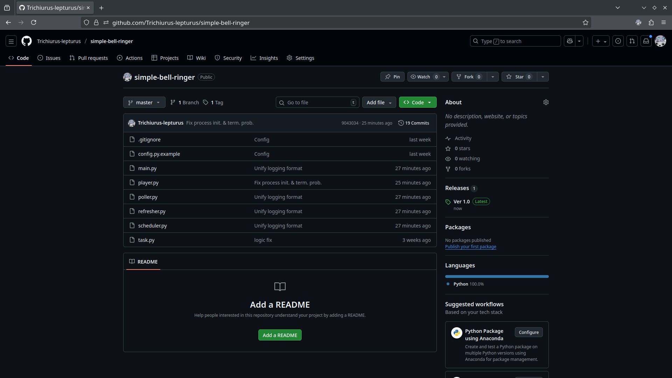The width and height of the screenshot is (672, 378).
Task: Open the About settings gear icon
Action: coord(546,102)
